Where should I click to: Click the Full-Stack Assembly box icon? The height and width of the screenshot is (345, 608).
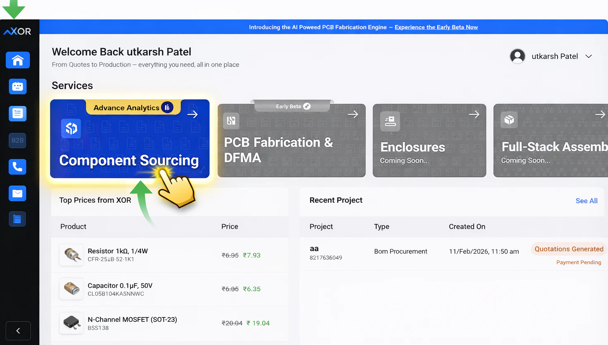pyautogui.click(x=509, y=120)
